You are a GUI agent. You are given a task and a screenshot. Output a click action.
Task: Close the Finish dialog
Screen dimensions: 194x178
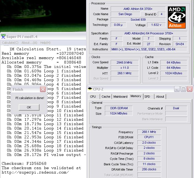coord(43,89)
